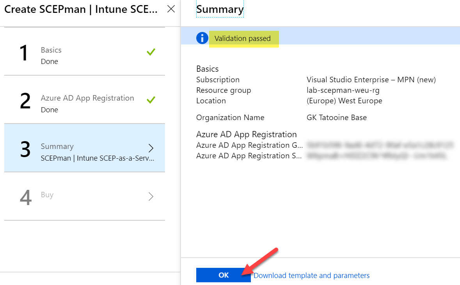Click the GK Tatooine Base organization name
Image resolution: width=460 pixels, height=285 pixels.
[x=337, y=118]
